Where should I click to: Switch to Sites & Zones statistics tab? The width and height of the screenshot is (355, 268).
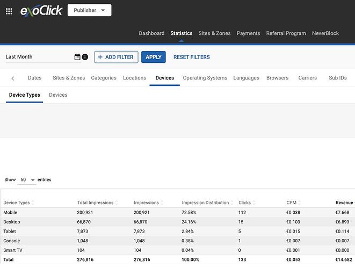pos(69,78)
